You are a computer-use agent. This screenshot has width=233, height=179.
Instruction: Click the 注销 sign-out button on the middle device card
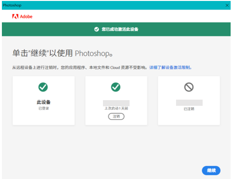[116, 117]
